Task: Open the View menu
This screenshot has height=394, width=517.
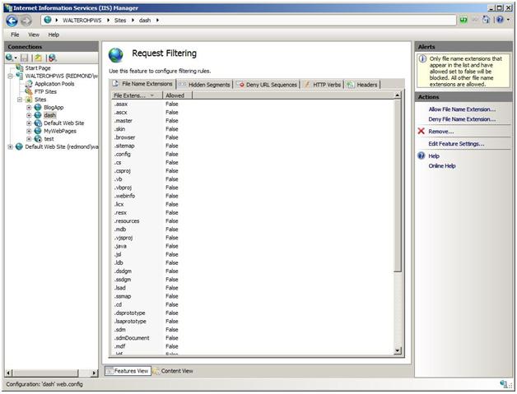Action: tap(34, 35)
